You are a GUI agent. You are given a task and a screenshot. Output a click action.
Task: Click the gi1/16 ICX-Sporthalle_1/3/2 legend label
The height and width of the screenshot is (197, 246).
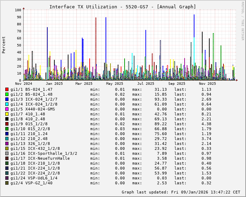[44, 153]
